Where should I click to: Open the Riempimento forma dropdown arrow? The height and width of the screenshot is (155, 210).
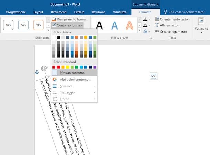[x=87, y=19]
